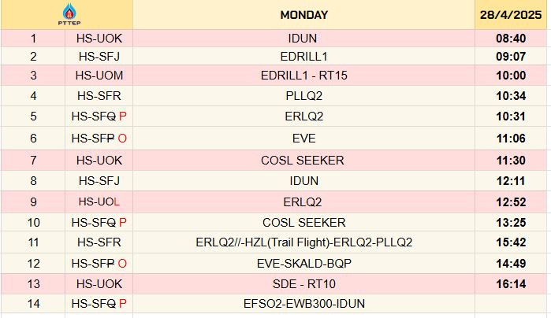
Task: Select the EDRILL1 - RT15 destination cell
Action: [x=303, y=75]
